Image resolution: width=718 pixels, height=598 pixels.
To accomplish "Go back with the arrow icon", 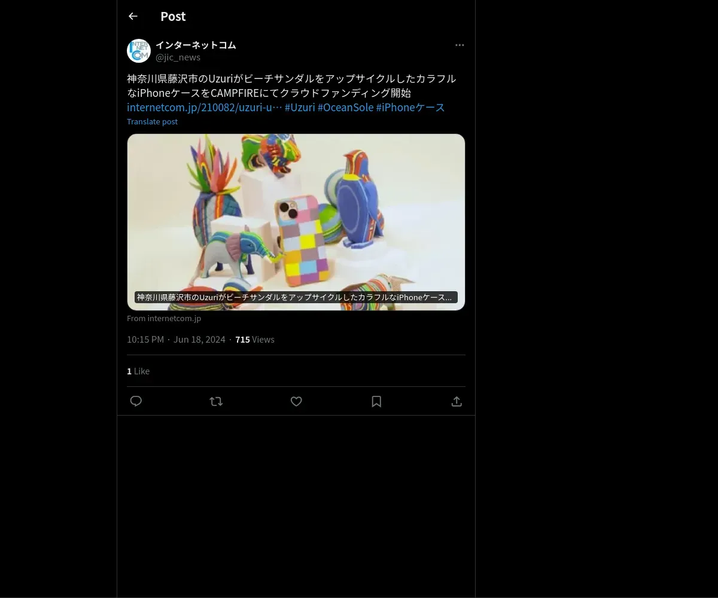I will 133,16.
